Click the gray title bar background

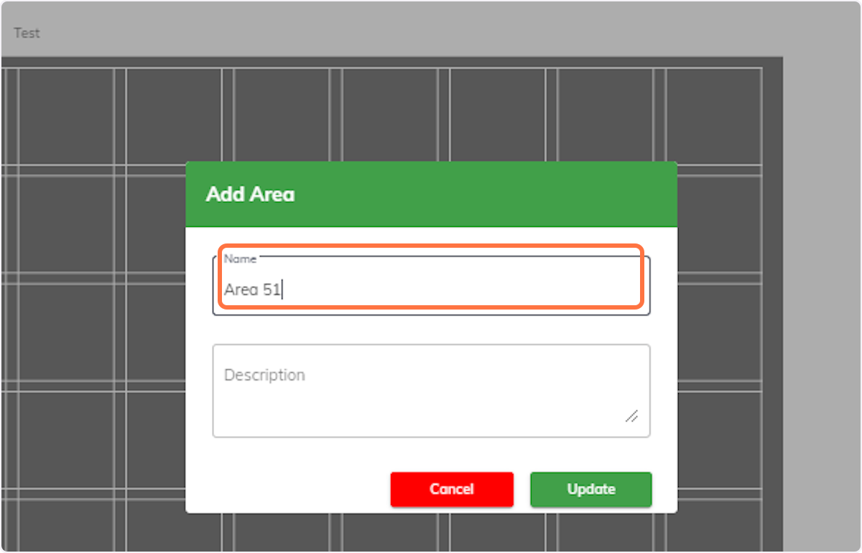click(x=431, y=29)
